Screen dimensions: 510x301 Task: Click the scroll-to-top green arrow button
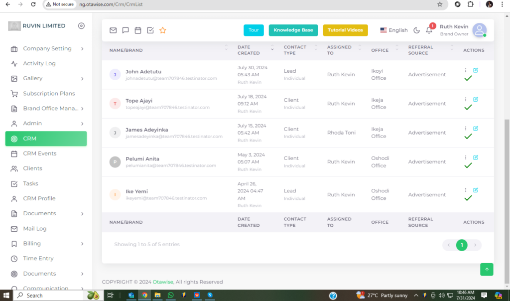click(x=487, y=269)
